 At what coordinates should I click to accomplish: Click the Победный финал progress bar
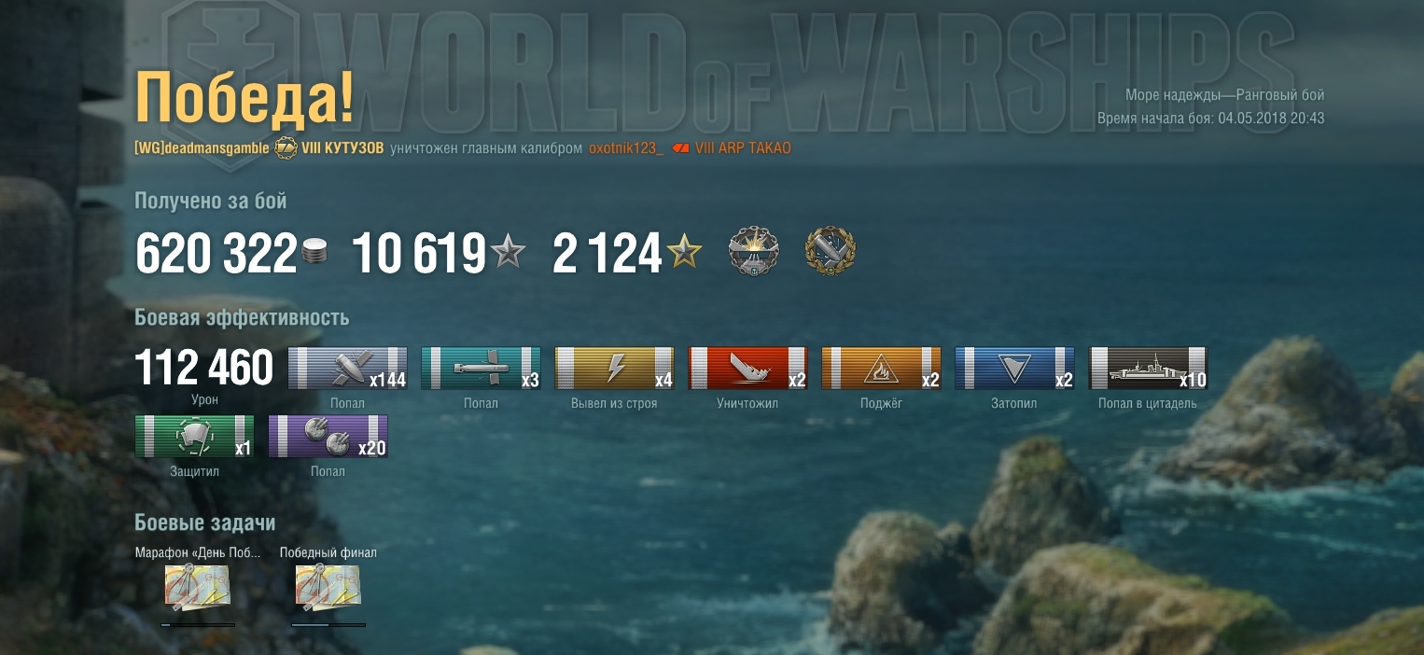(328, 625)
